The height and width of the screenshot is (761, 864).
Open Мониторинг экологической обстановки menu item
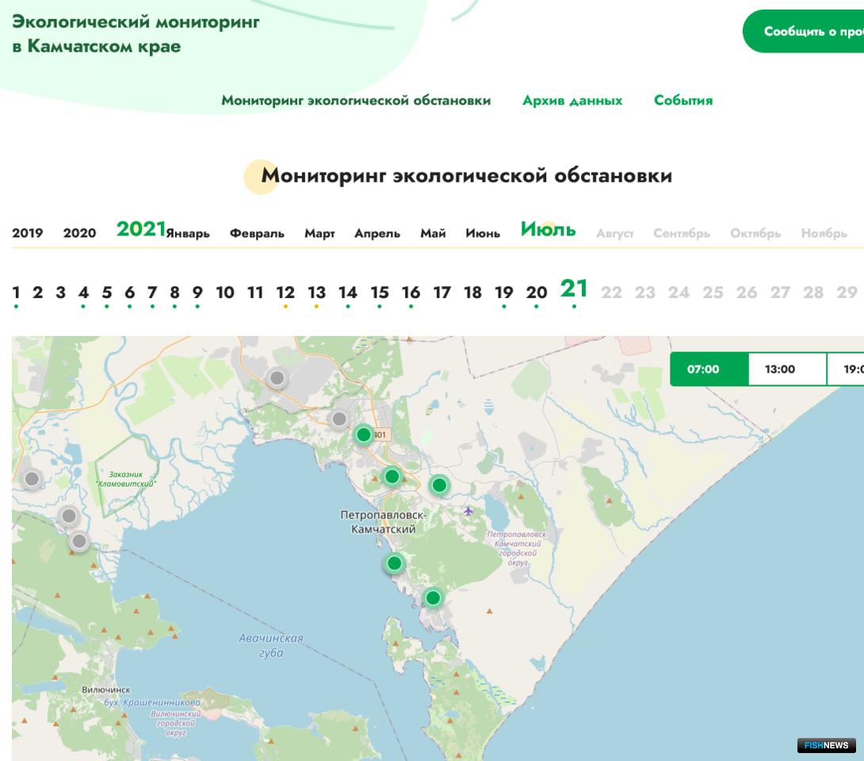[x=356, y=101]
